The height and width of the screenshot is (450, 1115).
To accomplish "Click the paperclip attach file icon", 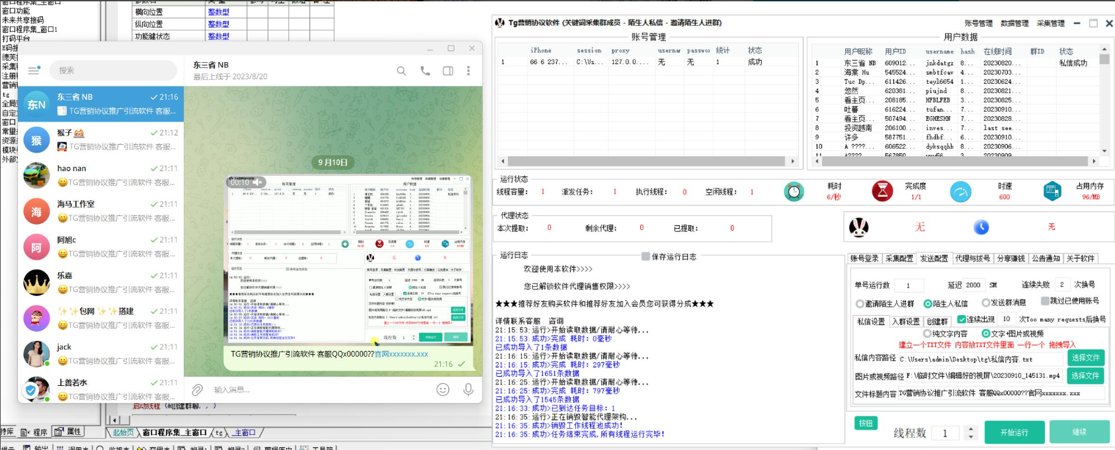I will [197, 390].
